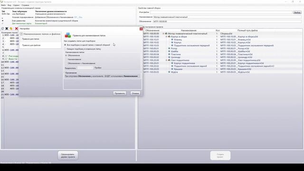Click the Наименование column header
304x171 pixels.
coord(189,30)
